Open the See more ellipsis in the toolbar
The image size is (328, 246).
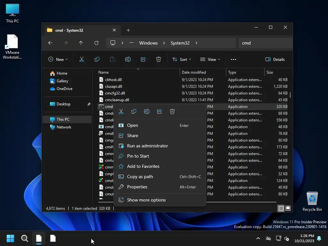click(x=234, y=59)
